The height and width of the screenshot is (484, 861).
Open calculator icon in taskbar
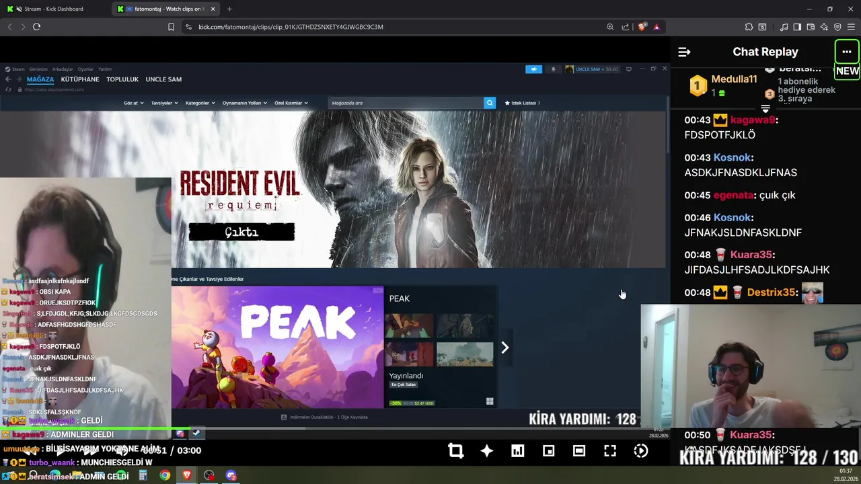(143, 475)
